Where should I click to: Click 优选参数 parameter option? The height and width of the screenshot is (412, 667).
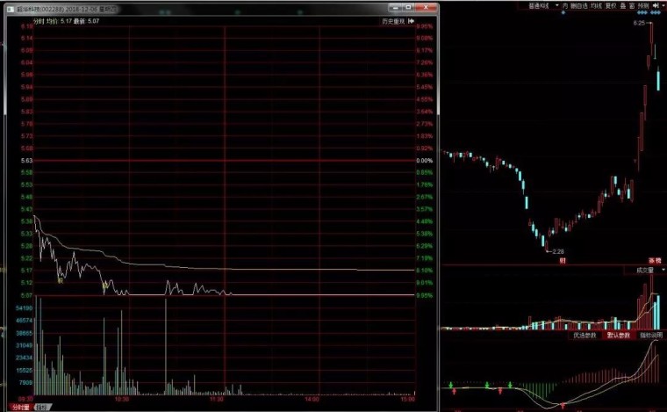pyautogui.click(x=585, y=335)
